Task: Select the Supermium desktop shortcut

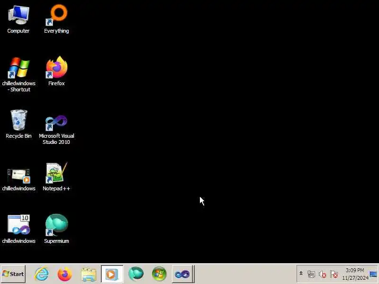Action: click(x=56, y=229)
